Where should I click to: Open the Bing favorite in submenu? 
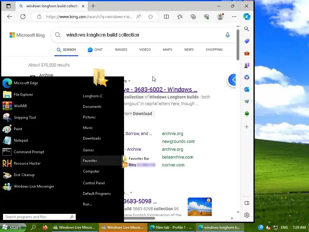(x=139, y=165)
